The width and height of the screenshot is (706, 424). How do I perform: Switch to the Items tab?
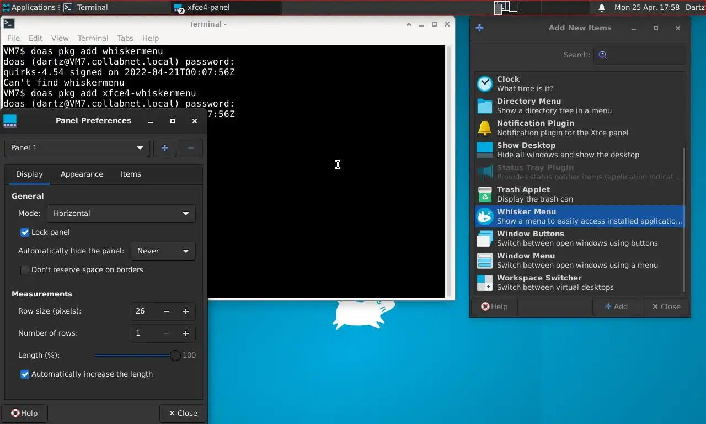click(x=131, y=174)
